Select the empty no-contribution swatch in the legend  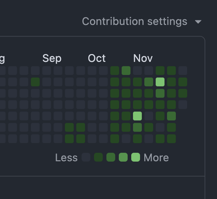click(x=86, y=157)
